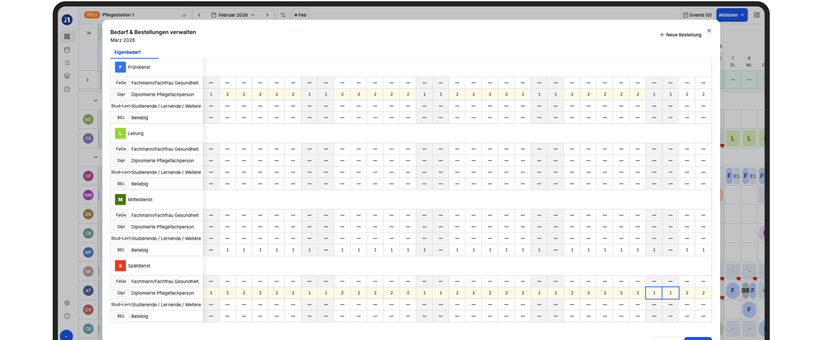Viewport: 823px width, 340px height.
Task: Click avatar MP in background list
Action: (88, 252)
